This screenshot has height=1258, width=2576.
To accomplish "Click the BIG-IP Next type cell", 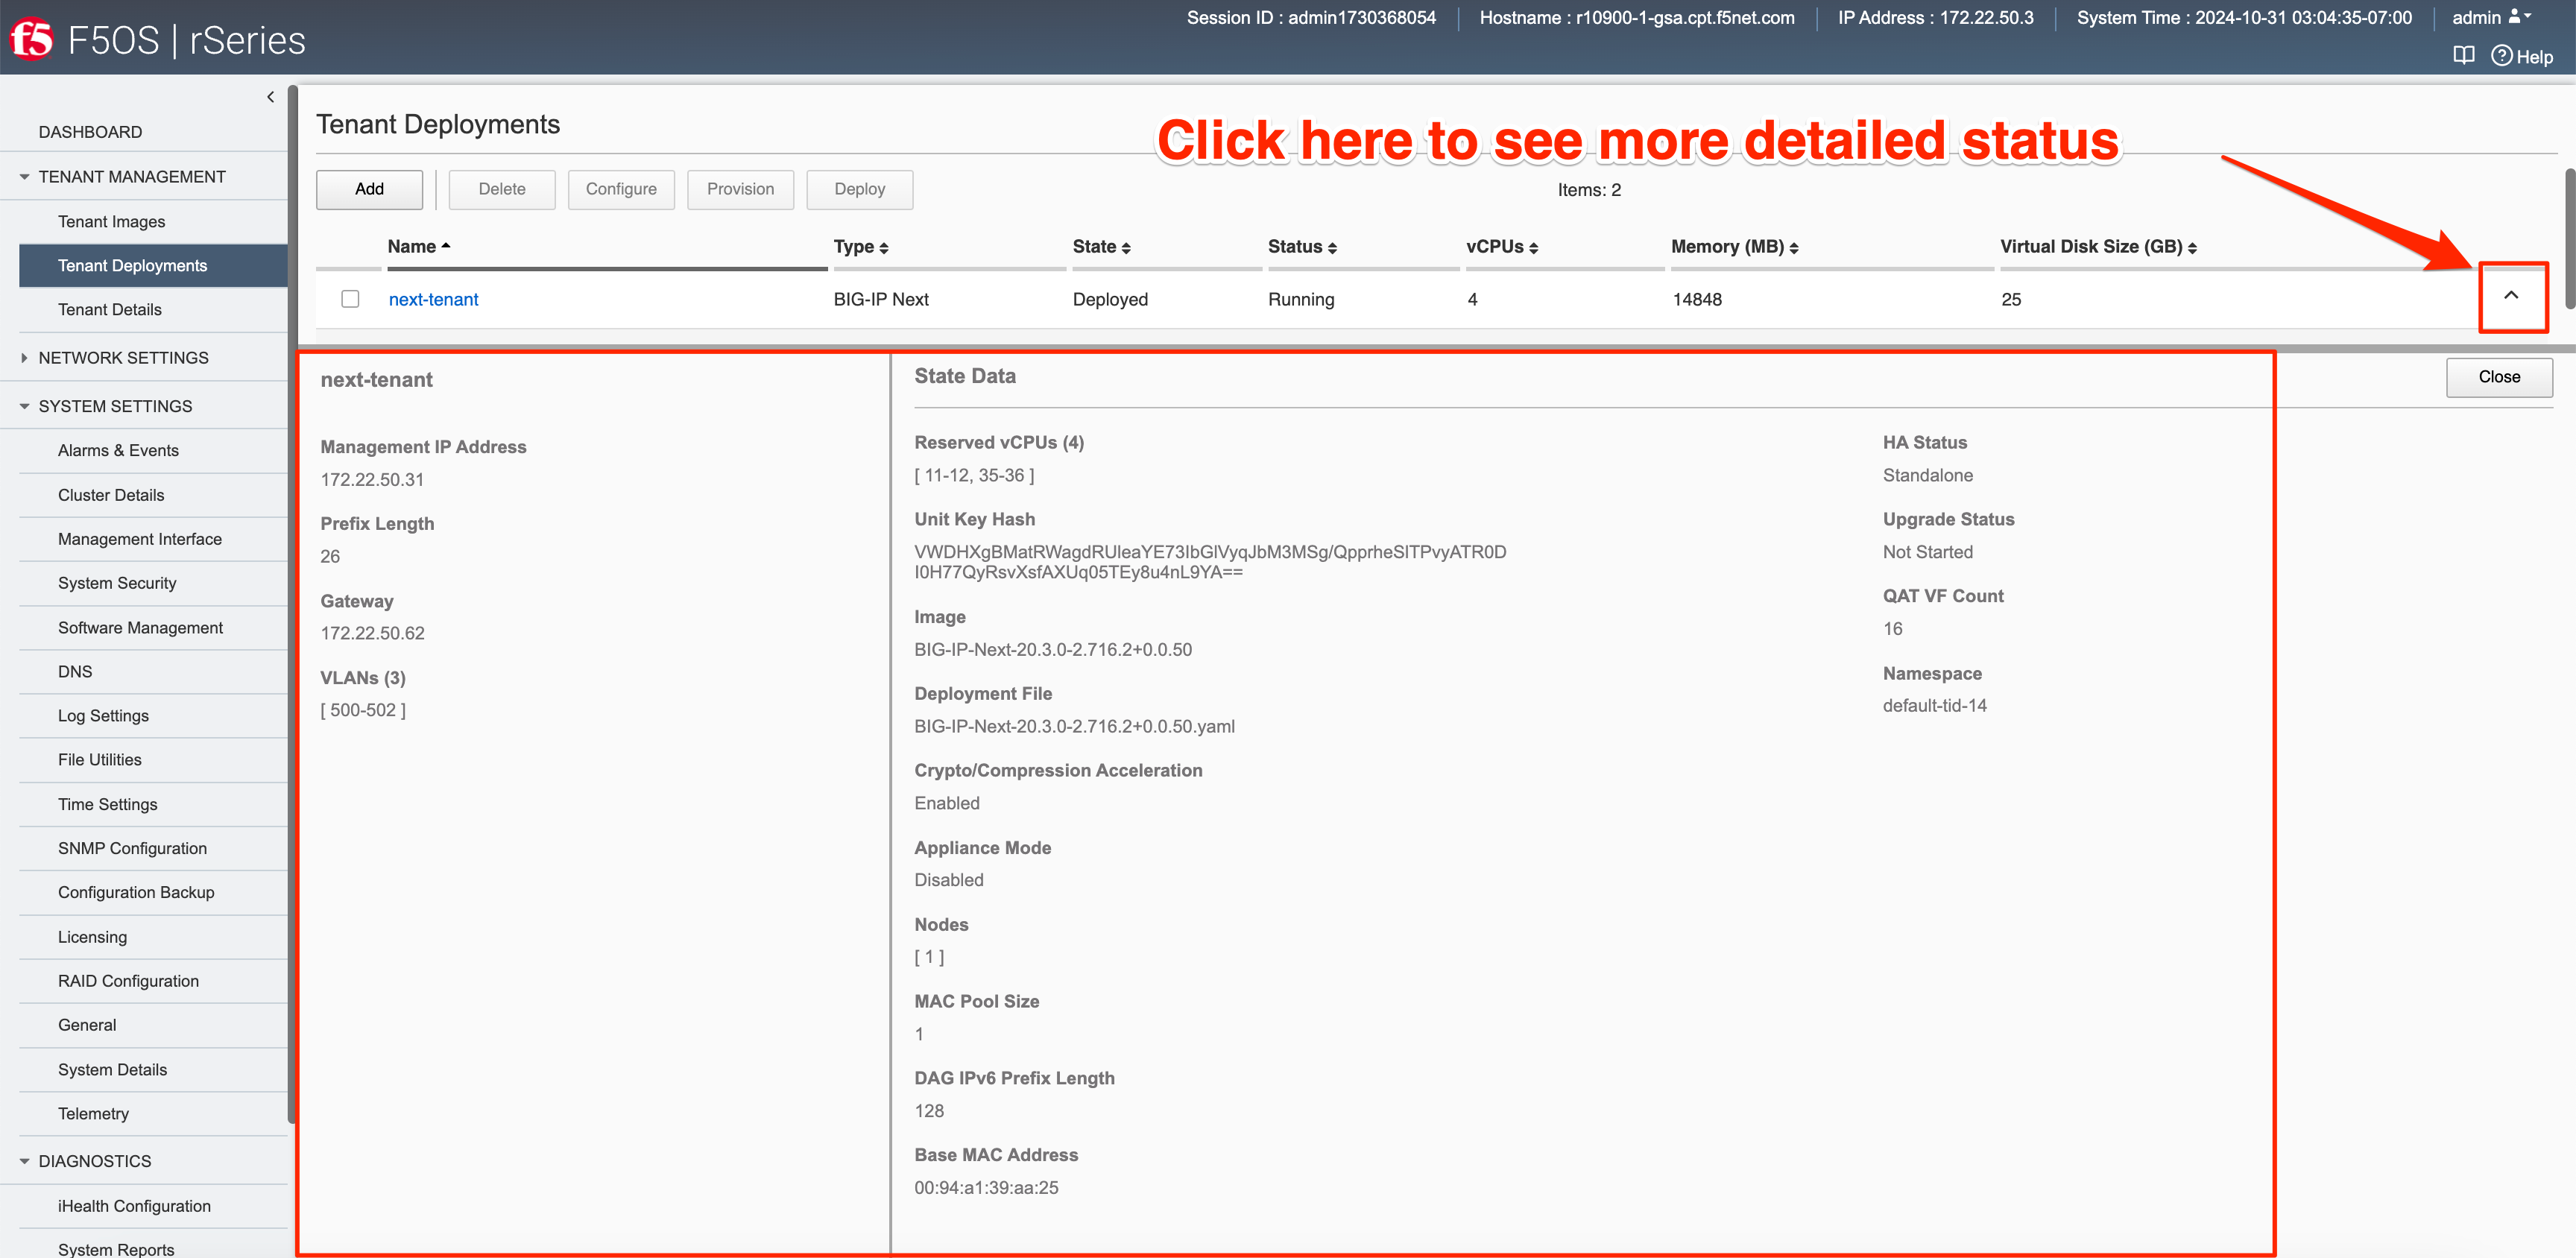I will [x=881, y=299].
